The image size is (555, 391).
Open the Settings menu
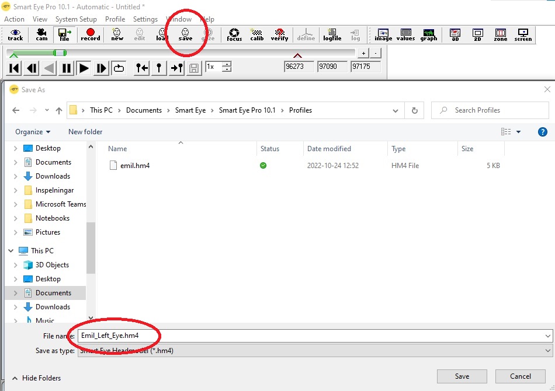coord(145,19)
